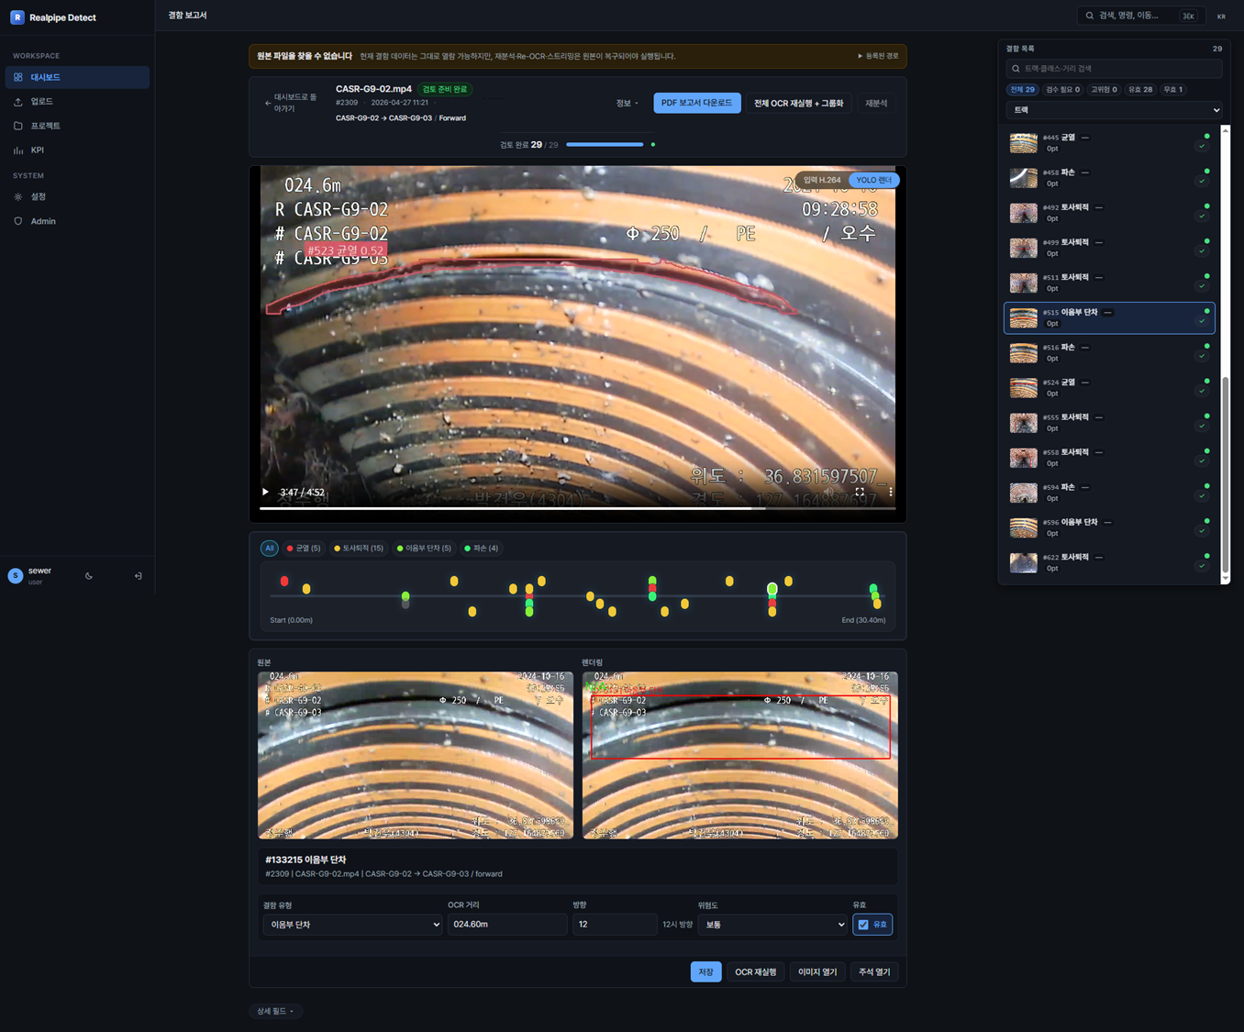Open 대시보드 from the sidebar
This screenshot has width=1244, height=1032.
click(x=77, y=77)
